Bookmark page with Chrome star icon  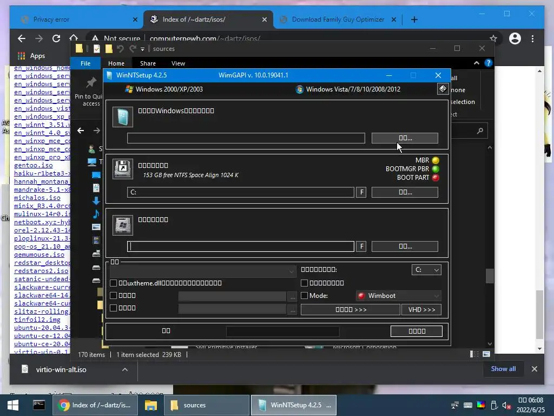coord(493,38)
